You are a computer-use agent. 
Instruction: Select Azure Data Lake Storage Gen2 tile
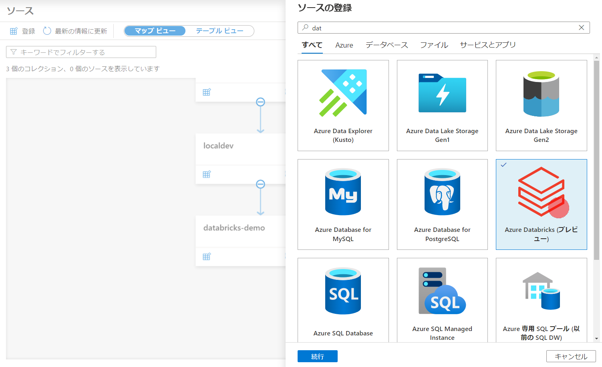click(541, 106)
